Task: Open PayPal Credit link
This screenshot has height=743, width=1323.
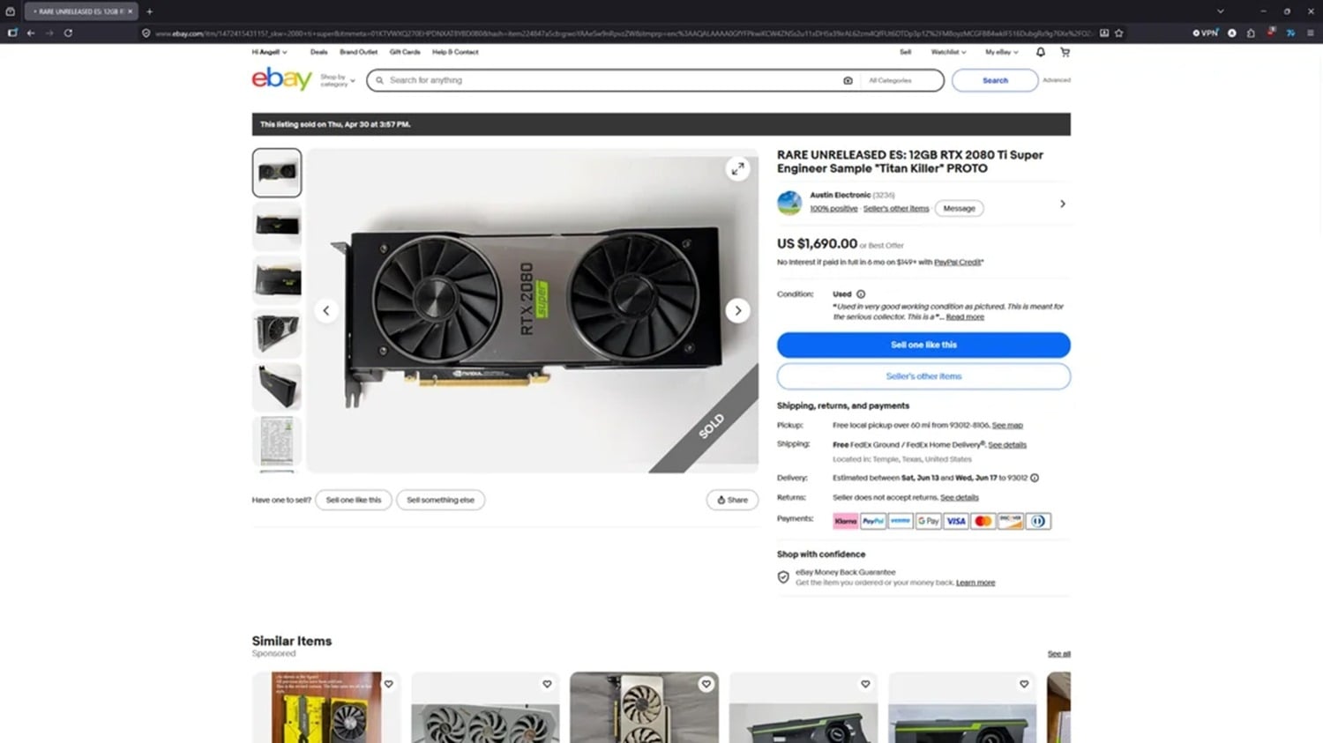Action: click(958, 263)
